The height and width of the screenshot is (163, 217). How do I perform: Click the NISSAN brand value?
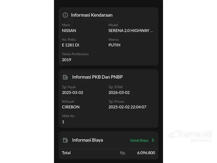tap(69, 31)
